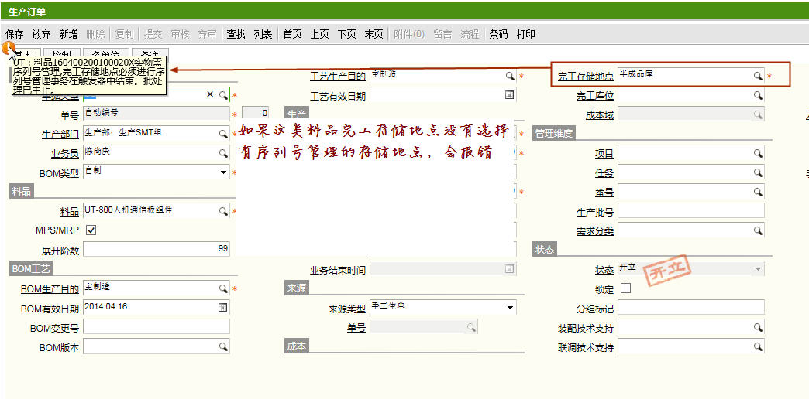This screenshot has height=399, width=809.
Task: Tick the 锁定 checkbox
Action: 625,289
